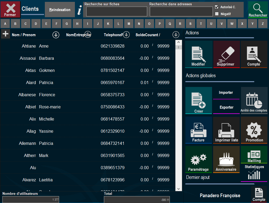Select the client row Ahtiane Anne
This screenshot has width=269, height=203.
88,46
